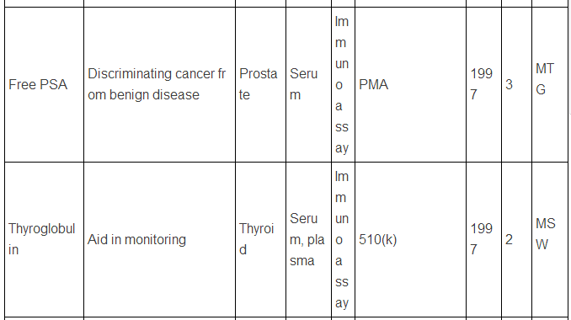Click the word 'monitoring' in second row
This screenshot has width=571, height=320.
155,240
